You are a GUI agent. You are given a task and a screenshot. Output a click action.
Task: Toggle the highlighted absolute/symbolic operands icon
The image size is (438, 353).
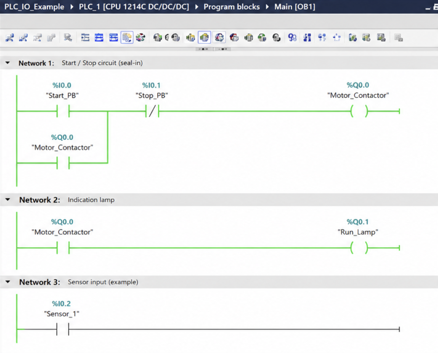(127, 38)
